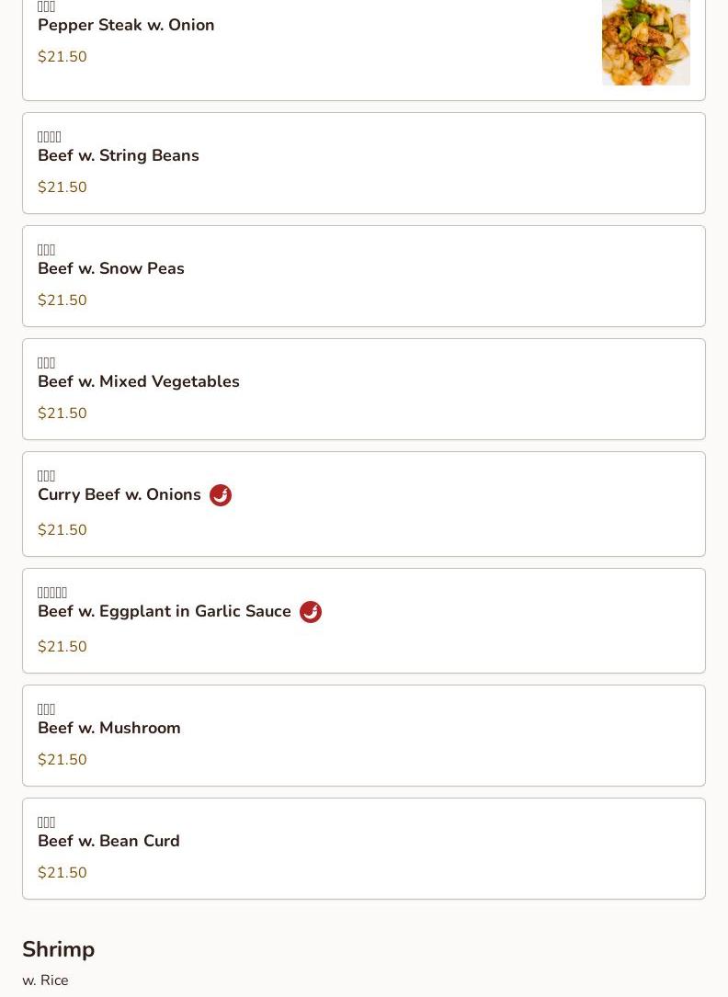Select Pepper Steak w. Onion item
The image size is (728, 997).
pyautogui.click(x=126, y=25)
